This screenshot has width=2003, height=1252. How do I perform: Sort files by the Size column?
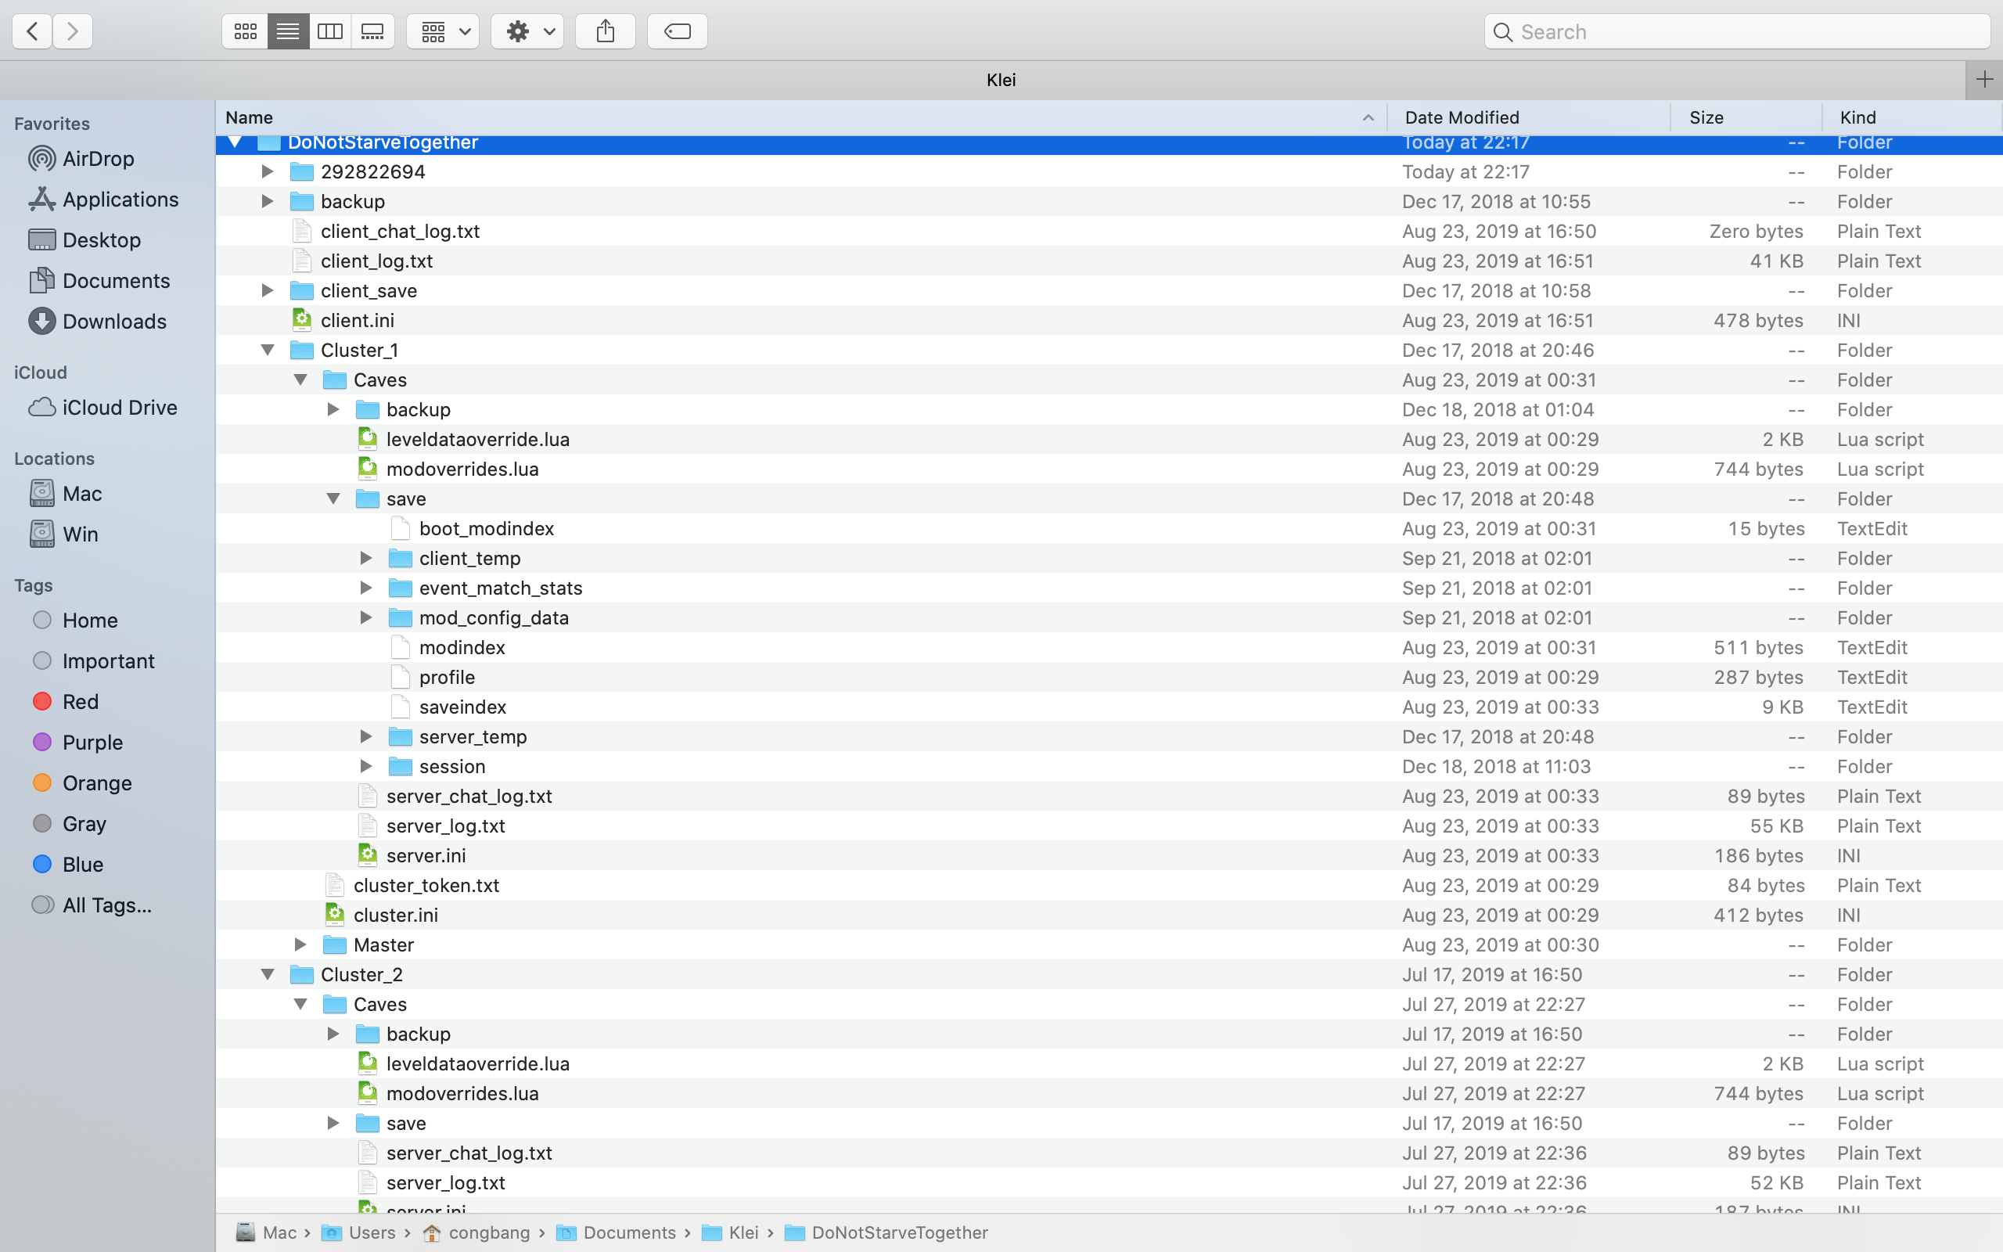[1706, 117]
